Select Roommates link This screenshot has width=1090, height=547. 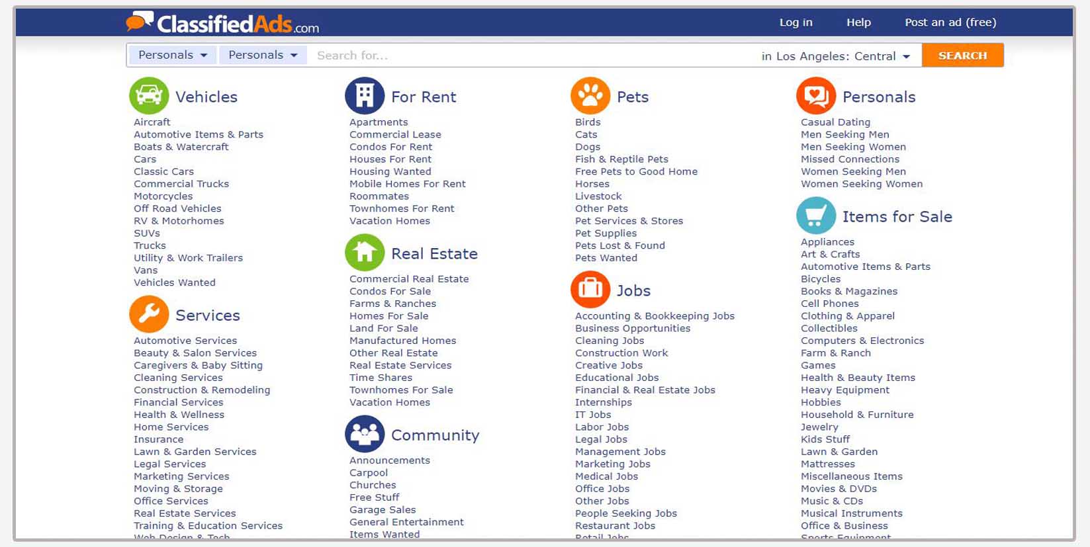(x=379, y=196)
